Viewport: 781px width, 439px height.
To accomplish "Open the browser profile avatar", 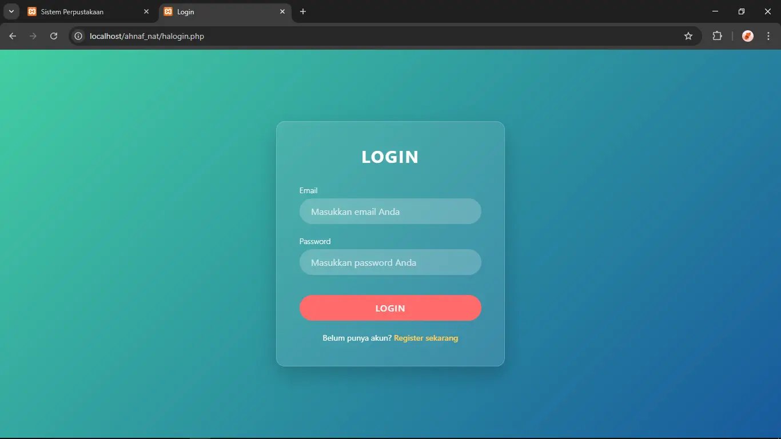I will coord(748,36).
